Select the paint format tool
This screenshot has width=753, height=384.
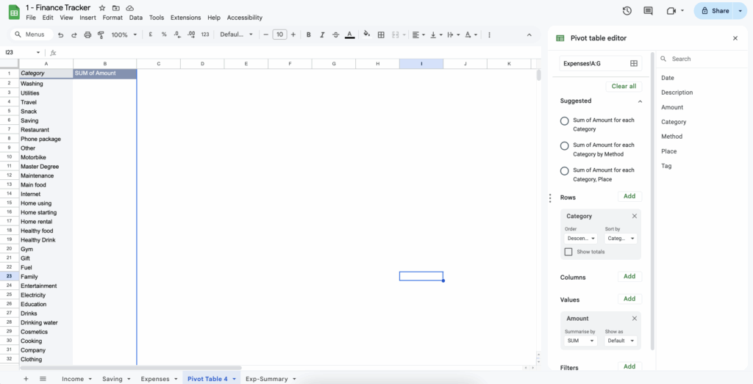[101, 35]
